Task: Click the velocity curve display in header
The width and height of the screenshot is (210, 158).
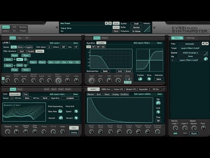Action: tap(147, 29)
